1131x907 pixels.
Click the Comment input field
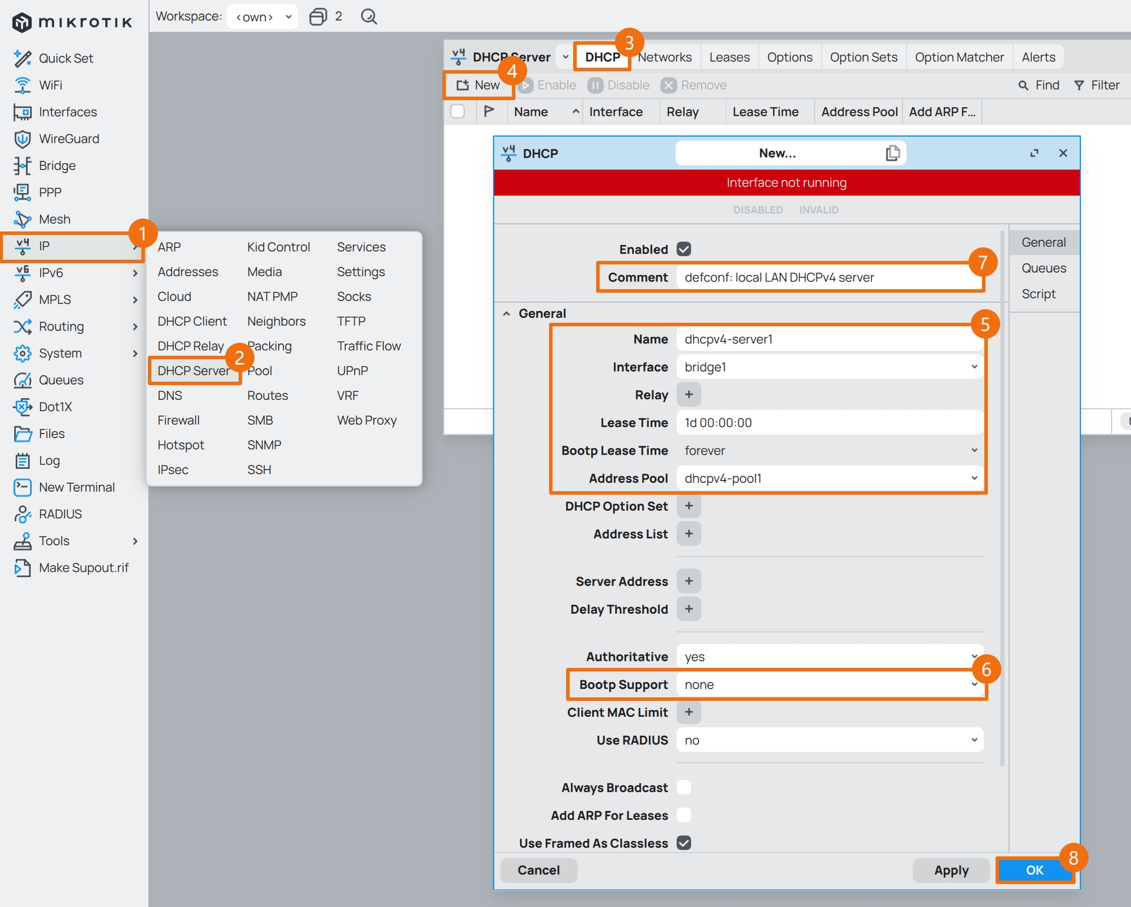(829, 277)
